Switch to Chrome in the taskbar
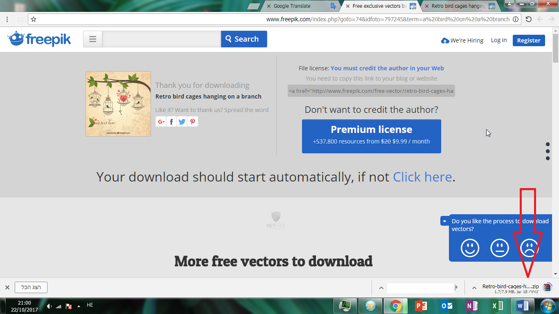The width and height of the screenshot is (559, 314). tap(396, 306)
